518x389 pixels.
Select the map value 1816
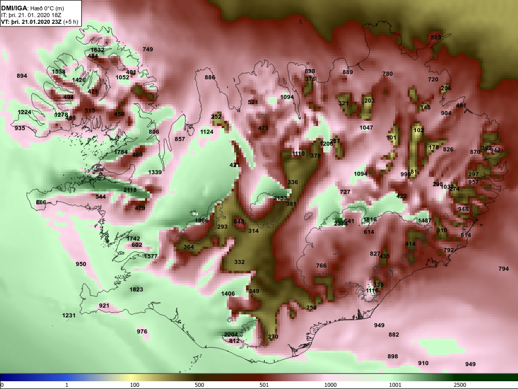pyautogui.click(x=370, y=219)
